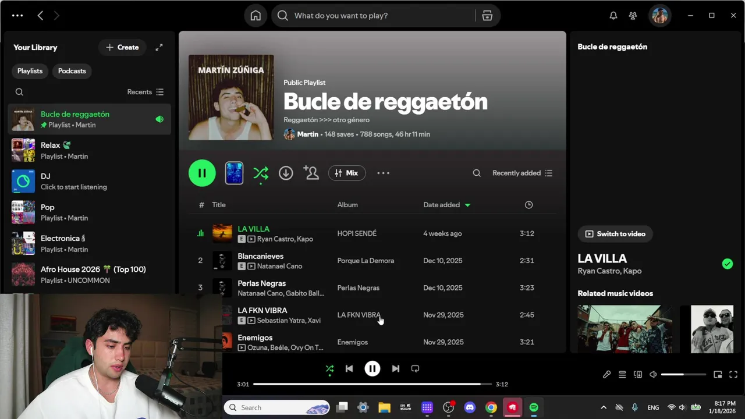The height and width of the screenshot is (419, 745).
Task: Open the Porque La Demora album
Action: [366, 261]
